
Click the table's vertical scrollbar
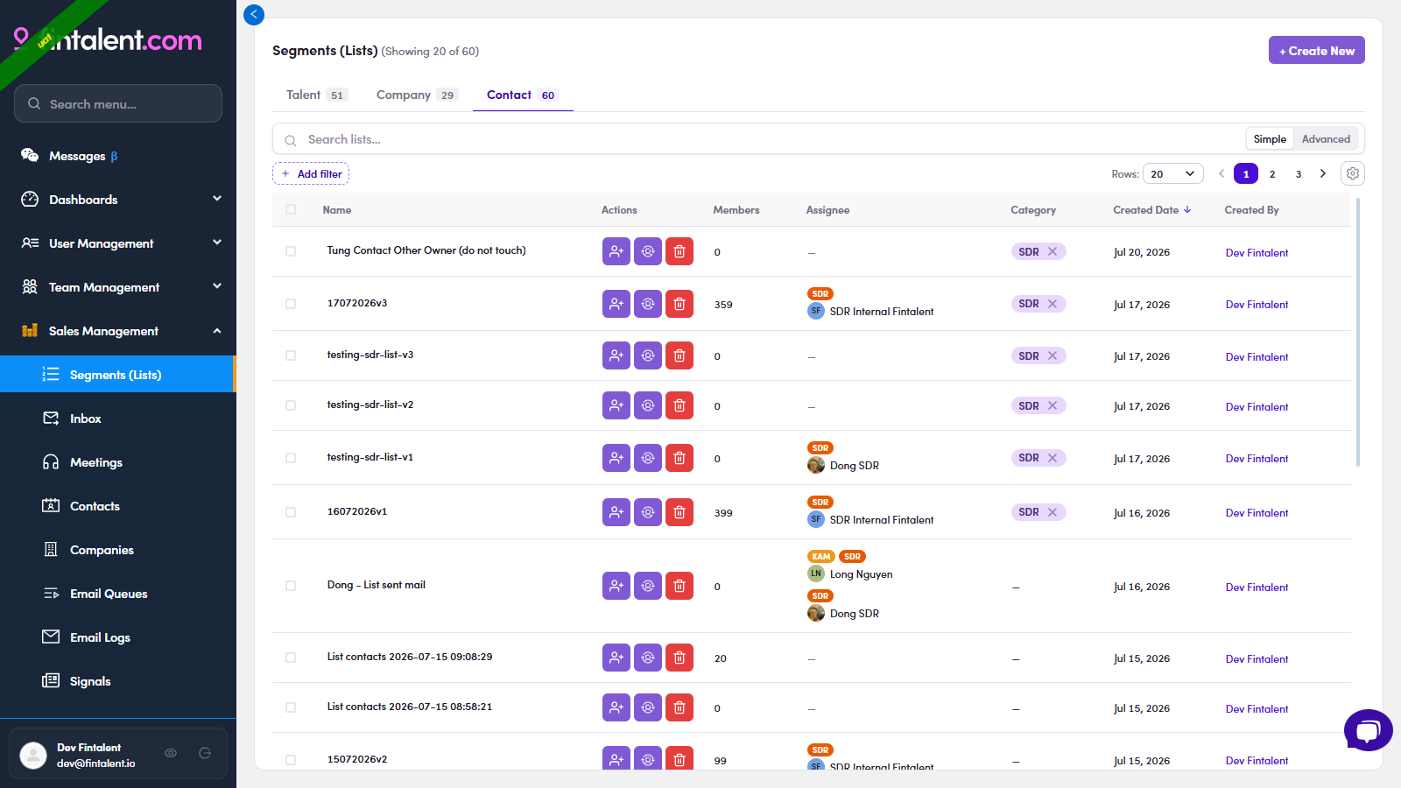click(1358, 333)
